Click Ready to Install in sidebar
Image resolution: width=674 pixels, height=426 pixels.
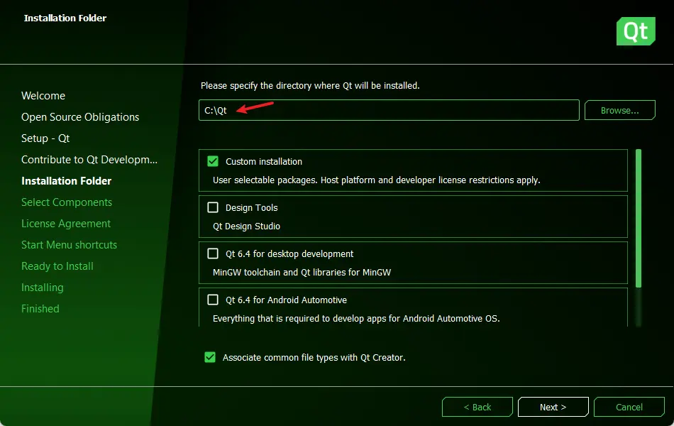57,266
